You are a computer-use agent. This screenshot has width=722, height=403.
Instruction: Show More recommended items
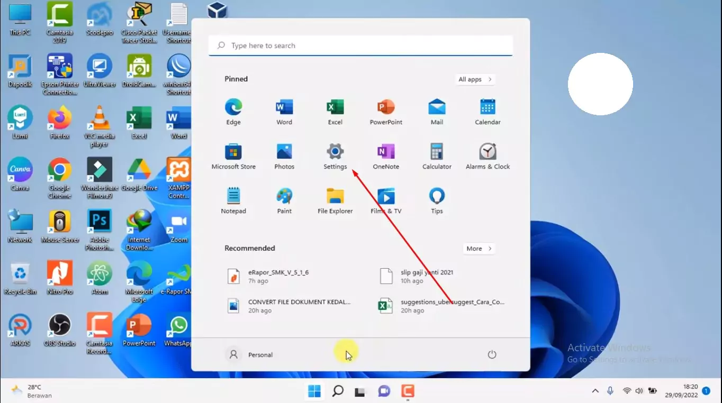point(479,249)
